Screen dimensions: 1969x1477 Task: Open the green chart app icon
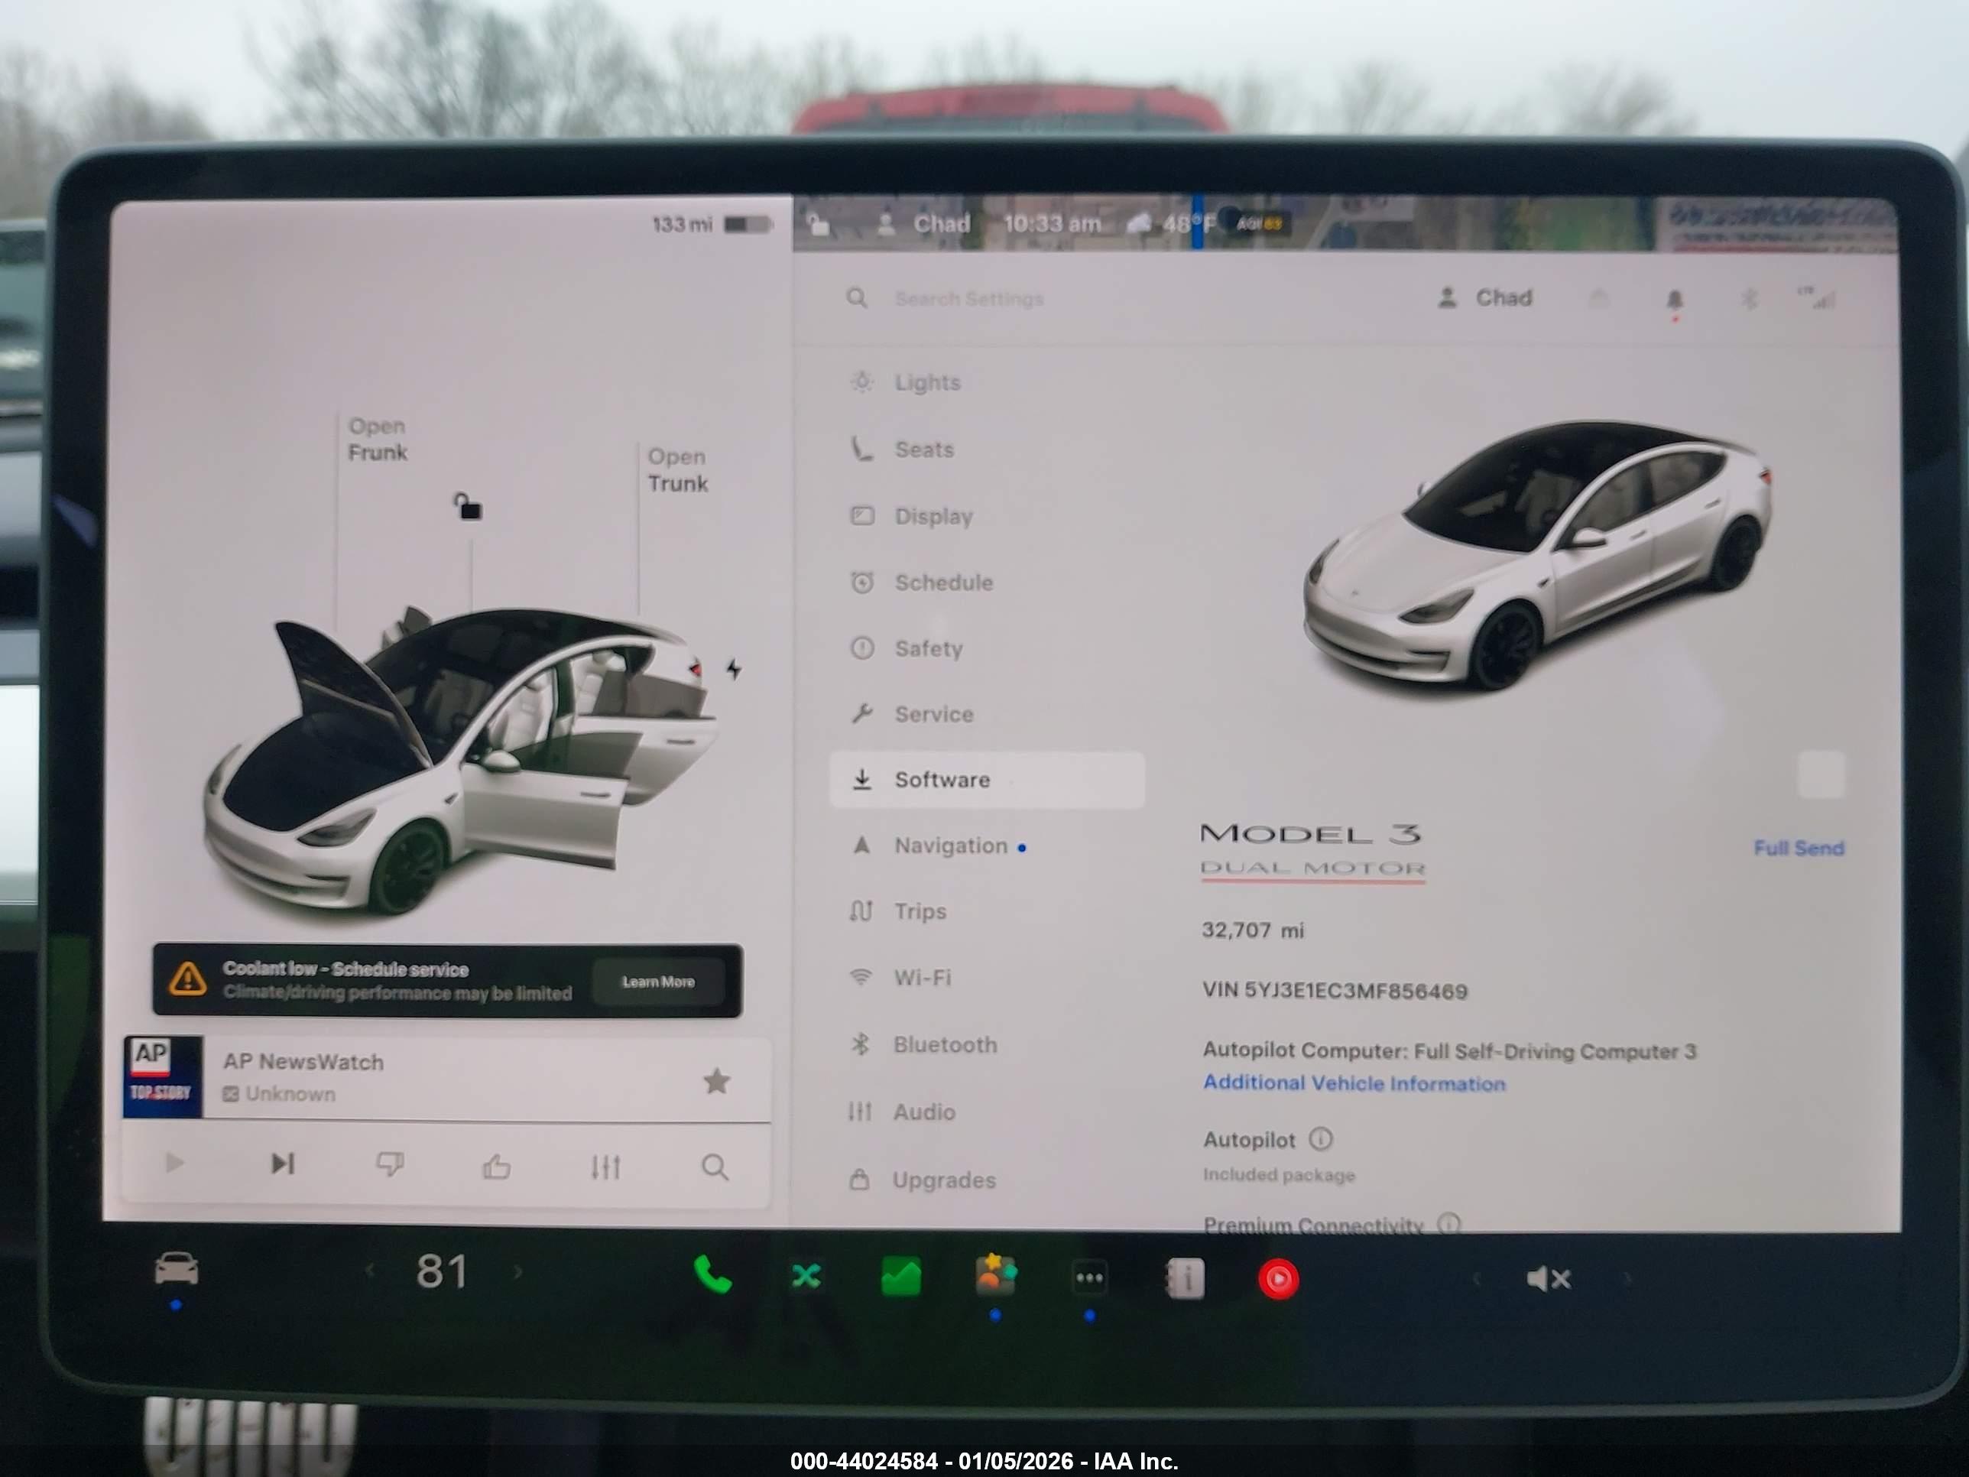pyautogui.click(x=901, y=1277)
